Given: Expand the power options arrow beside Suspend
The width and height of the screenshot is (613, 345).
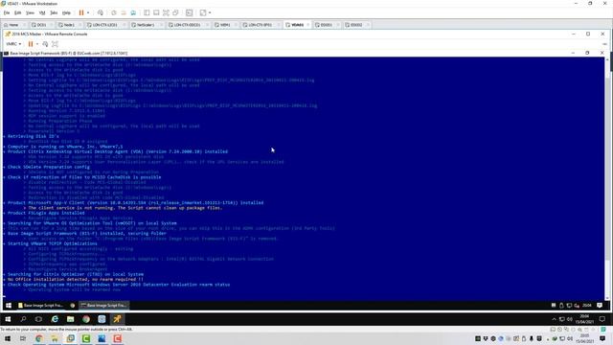Looking at the screenshot, I should [88, 12].
